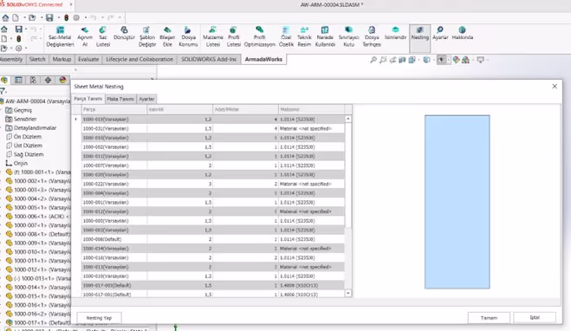This screenshot has height=331, width=571.
Task: Sort by Parça column header
Action: [114, 109]
